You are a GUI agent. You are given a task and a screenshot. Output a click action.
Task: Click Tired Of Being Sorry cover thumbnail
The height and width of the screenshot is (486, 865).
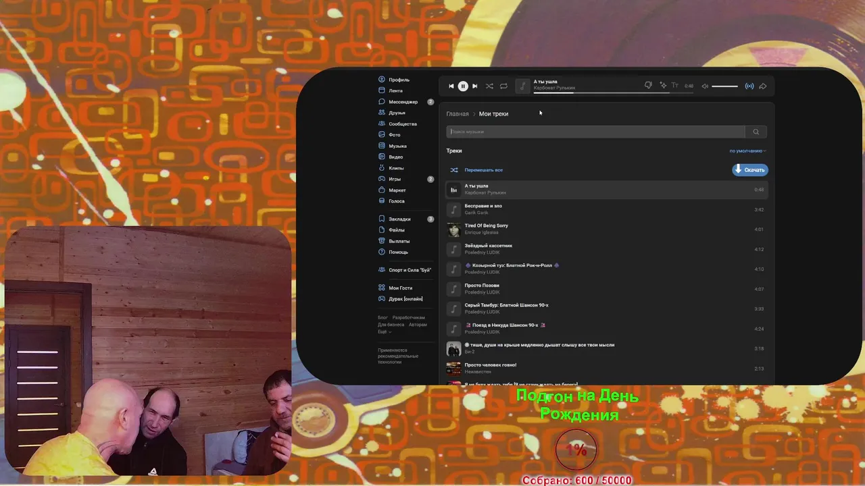pos(453,230)
